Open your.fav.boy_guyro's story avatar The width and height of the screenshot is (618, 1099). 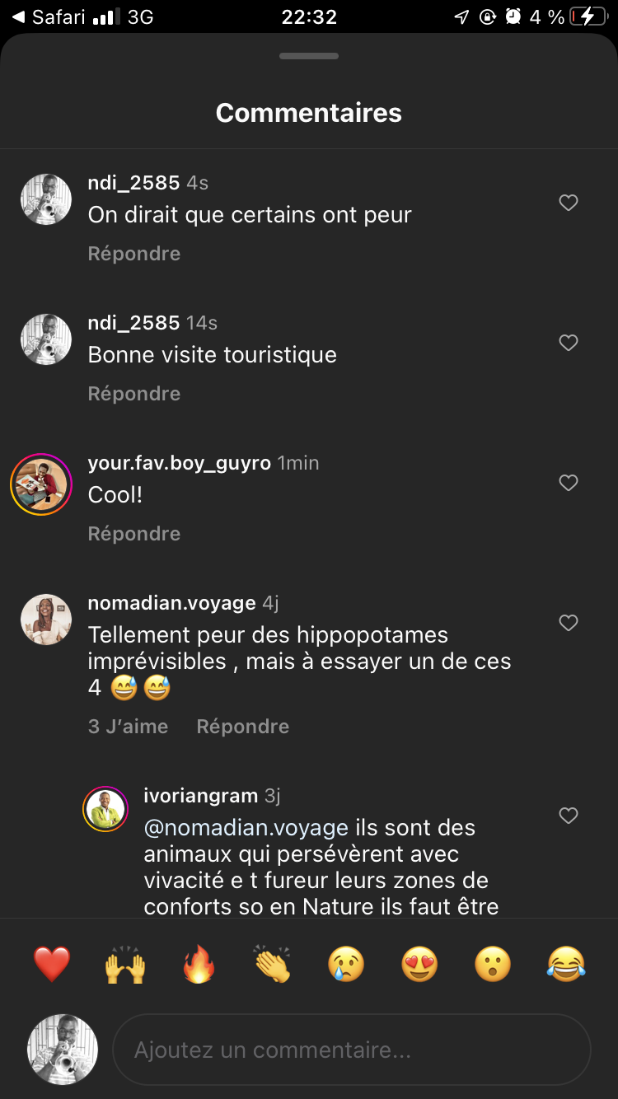click(41, 484)
